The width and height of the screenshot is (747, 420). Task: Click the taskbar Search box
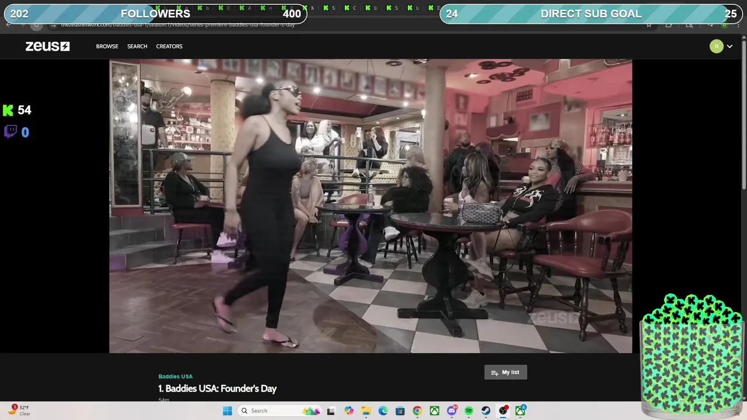pyautogui.click(x=281, y=411)
